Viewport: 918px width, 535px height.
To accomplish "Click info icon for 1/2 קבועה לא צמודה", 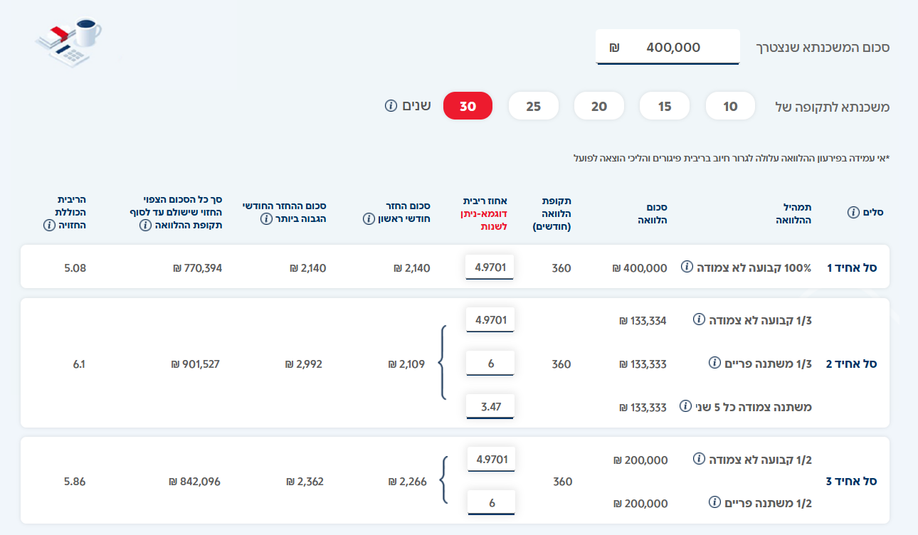I will point(699,459).
